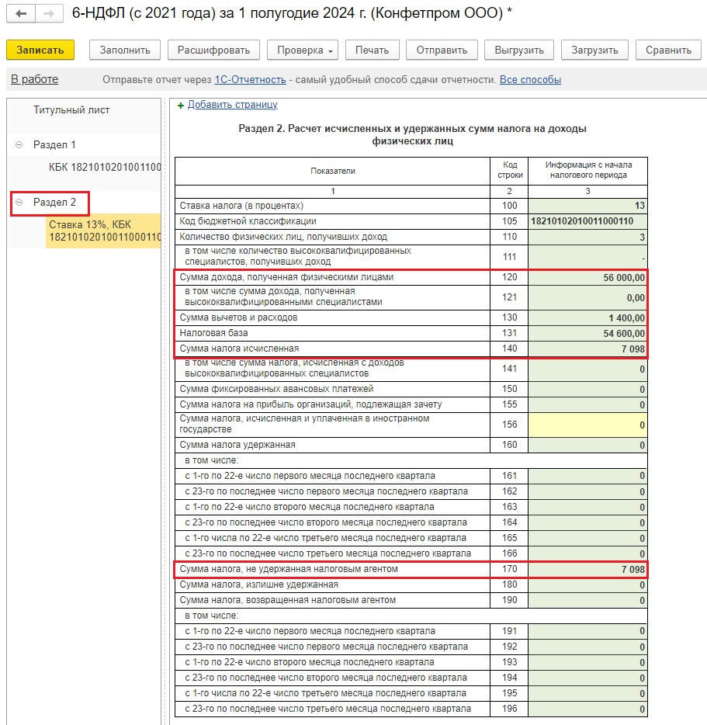The height and width of the screenshot is (725, 707).
Task: Export the report with Выгрузить
Action: 519,50
